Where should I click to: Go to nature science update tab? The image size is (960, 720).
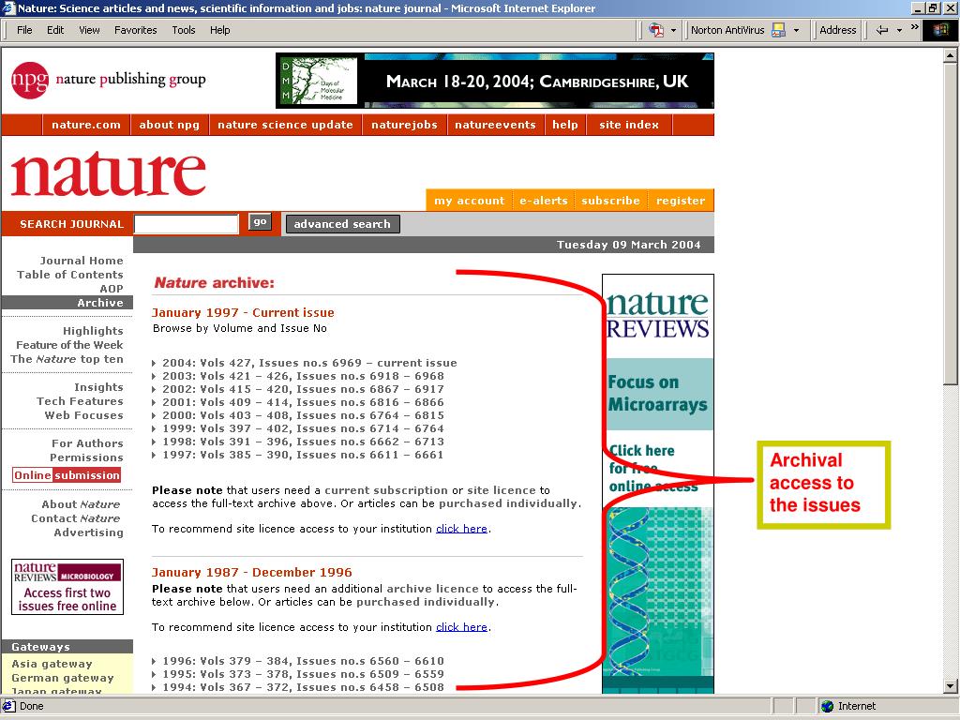(x=285, y=125)
